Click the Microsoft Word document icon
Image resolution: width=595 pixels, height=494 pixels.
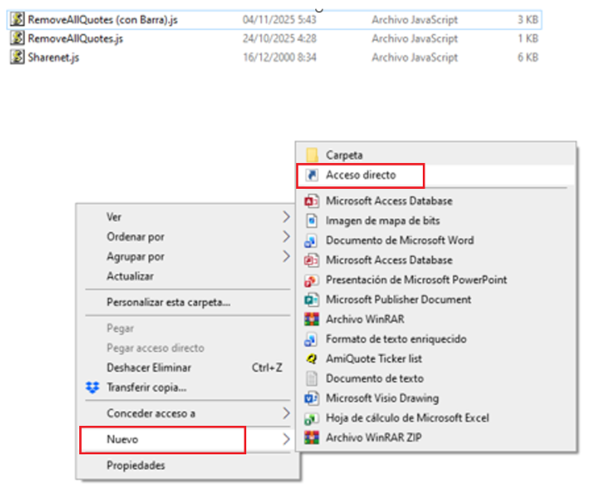point(312,241)
